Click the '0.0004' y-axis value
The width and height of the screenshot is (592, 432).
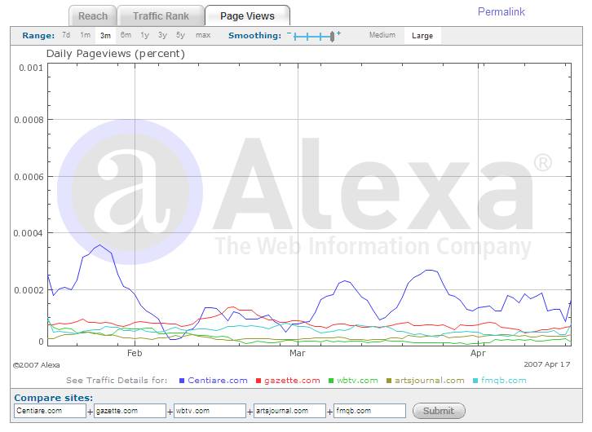[29, 233]
